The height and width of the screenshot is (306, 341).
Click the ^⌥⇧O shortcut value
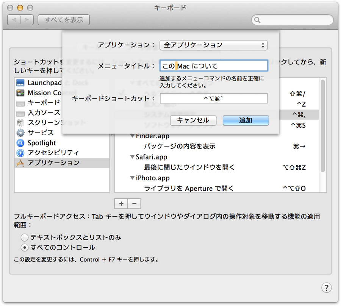(x=294, y=188)
